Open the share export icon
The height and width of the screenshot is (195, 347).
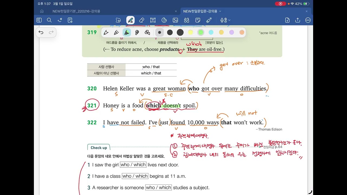click(x=298, y=20)
